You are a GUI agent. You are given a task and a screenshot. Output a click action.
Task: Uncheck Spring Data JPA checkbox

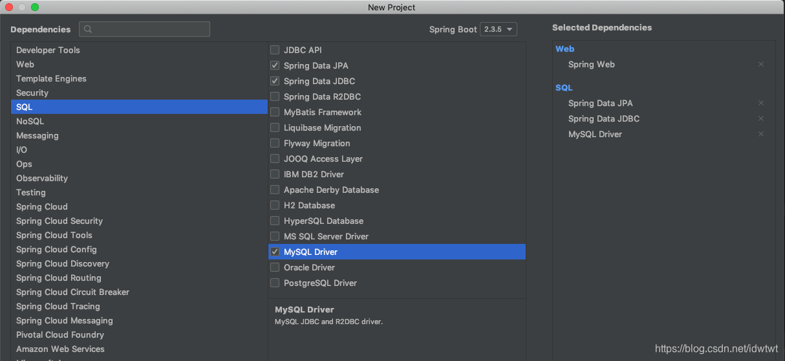(x=275, y=65)
